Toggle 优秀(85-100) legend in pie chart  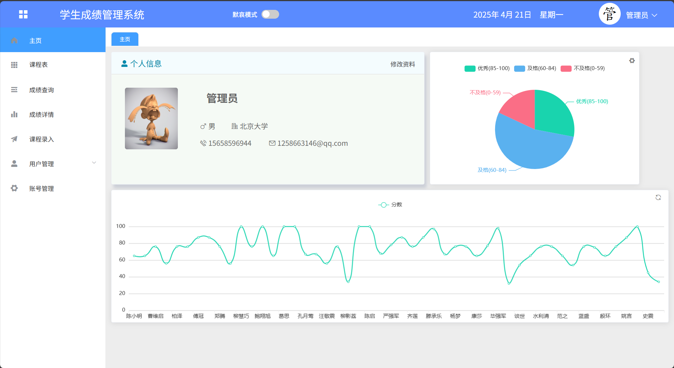(x=487, y=68)
